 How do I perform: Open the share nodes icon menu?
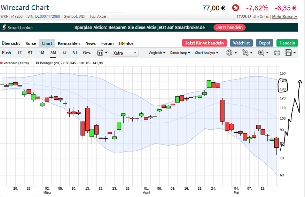coord(245,52)
